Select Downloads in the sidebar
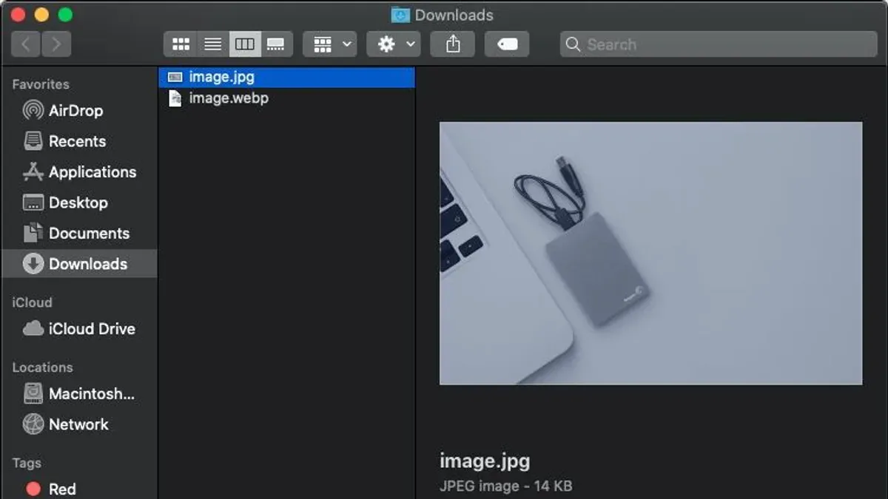 click(x=79, y=264)
